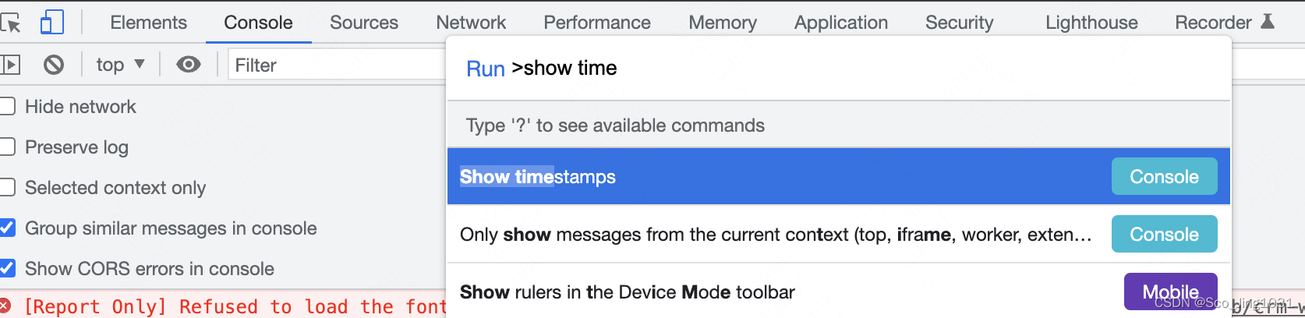Check the Preserve log option

(x=7, y=147)
